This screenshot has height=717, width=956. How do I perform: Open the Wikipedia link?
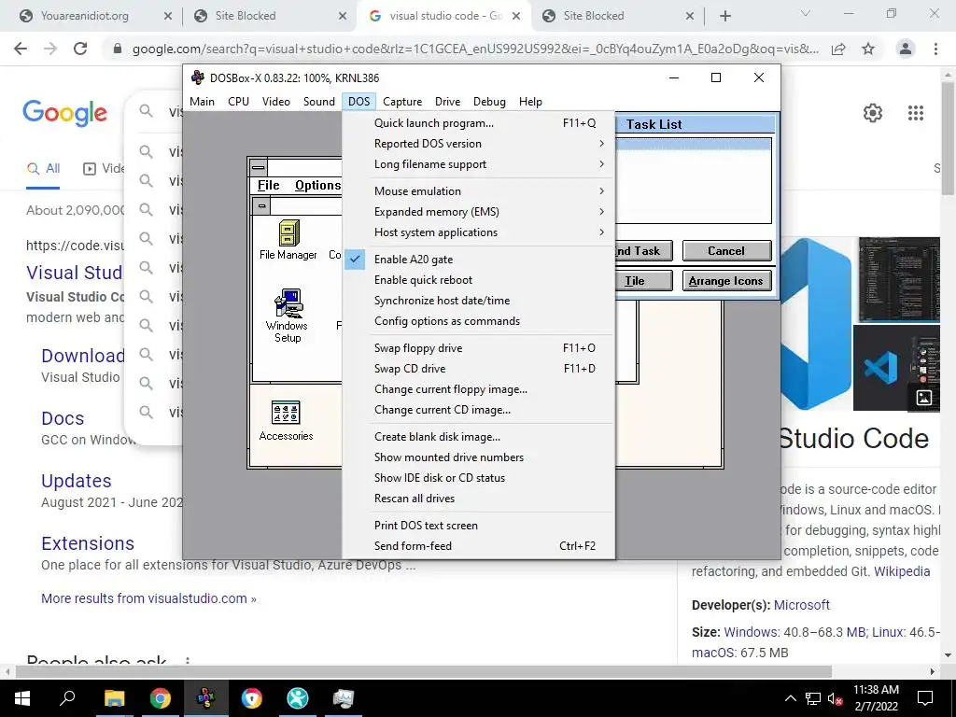pos(902,571)
